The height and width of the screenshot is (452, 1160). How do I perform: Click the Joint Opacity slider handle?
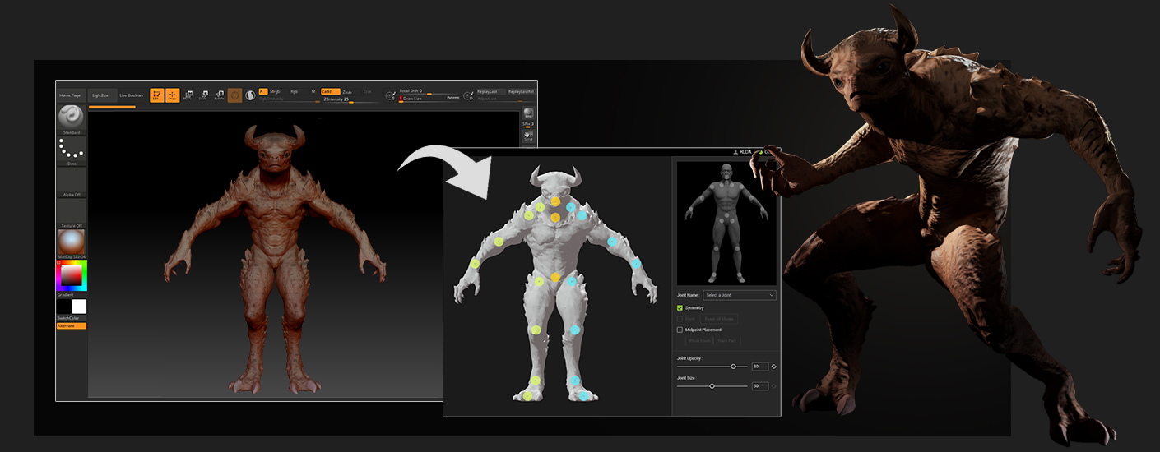point(733,367)
